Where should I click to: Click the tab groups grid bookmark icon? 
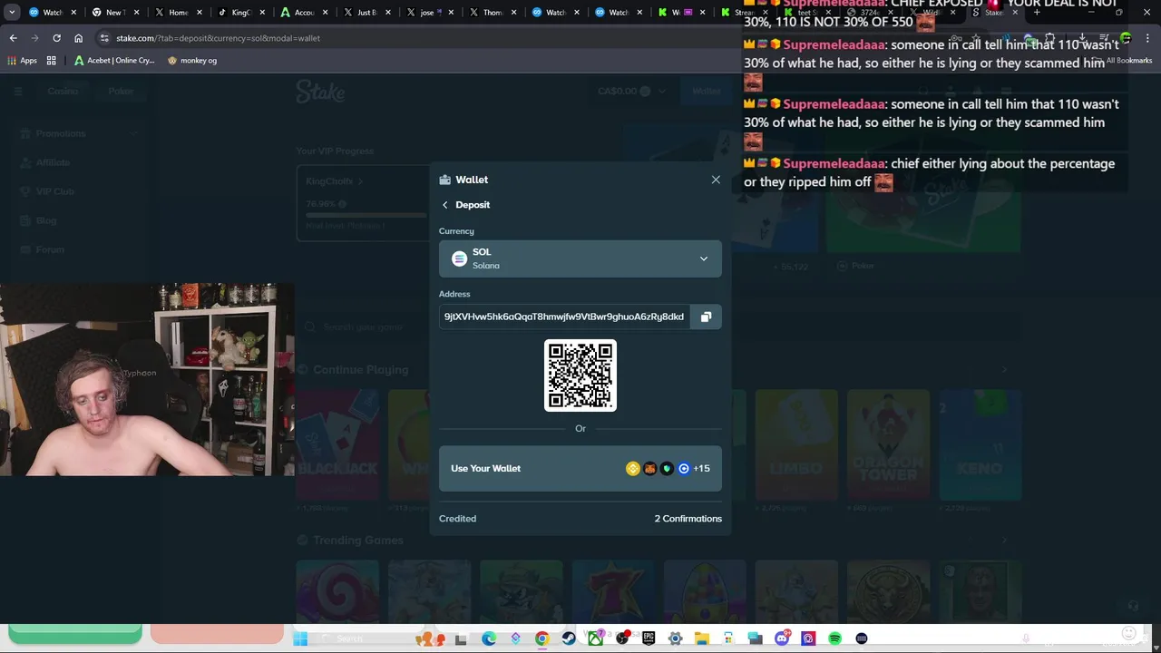click(x=52, y=61)
